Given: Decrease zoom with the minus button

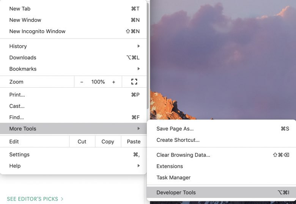Looking at the screenshot, I should (x=82, y=82).
